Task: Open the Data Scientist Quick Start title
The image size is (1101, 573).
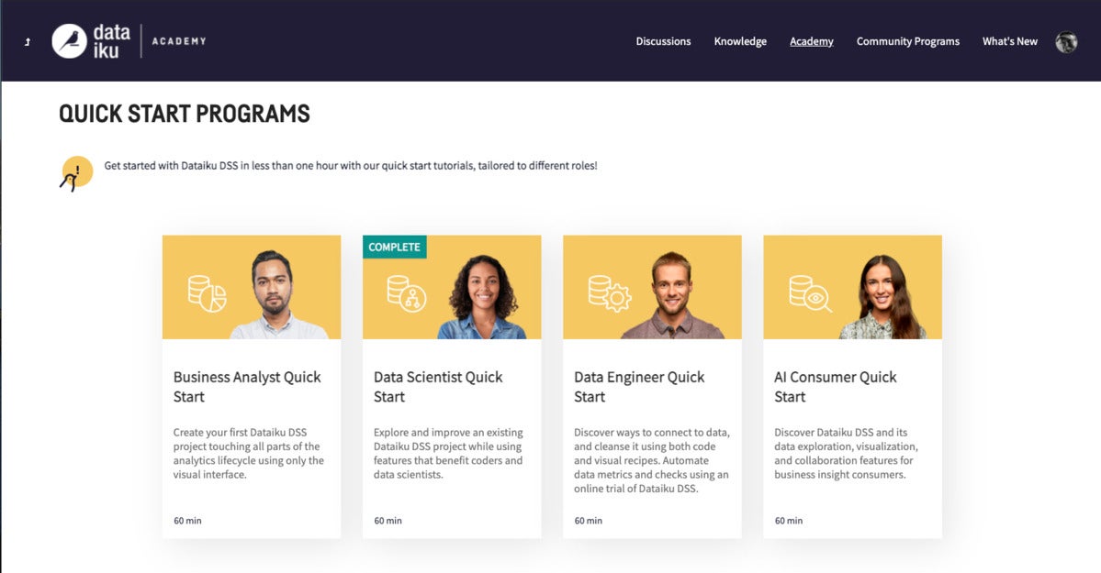Action: coord(438,387)
